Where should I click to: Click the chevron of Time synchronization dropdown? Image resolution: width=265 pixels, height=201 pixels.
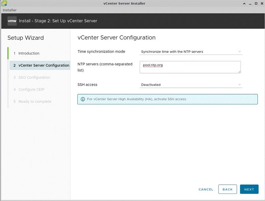click(239, 52)
